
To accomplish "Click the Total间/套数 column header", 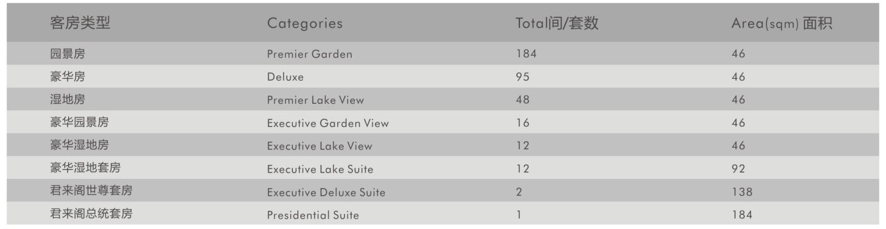I will [557, 23].
